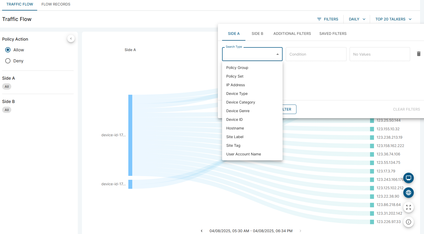
Task: Choose IP Address search type
Action: tap(252, 85)
